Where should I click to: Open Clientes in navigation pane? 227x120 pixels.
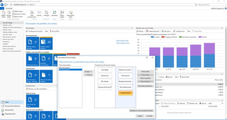[x=5, y=44]
